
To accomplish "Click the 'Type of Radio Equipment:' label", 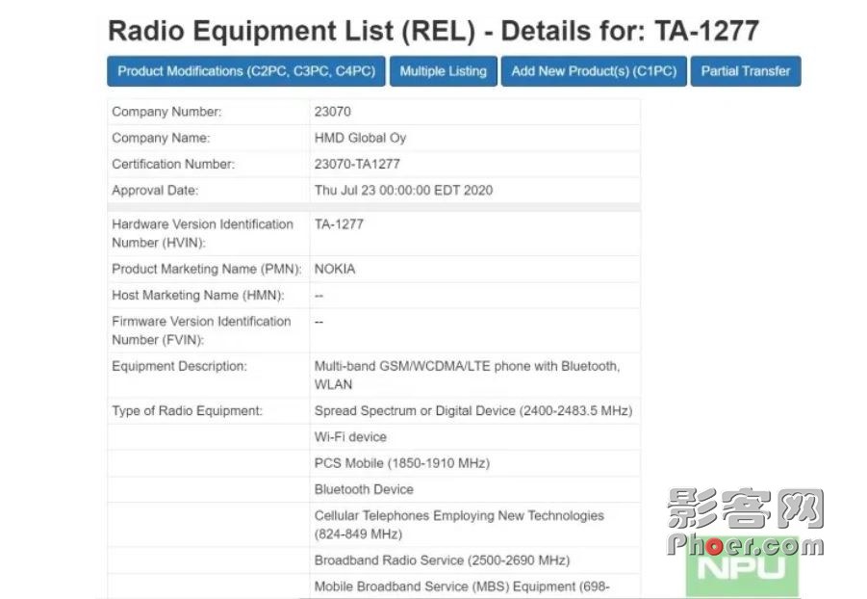I will pos(187,411).
